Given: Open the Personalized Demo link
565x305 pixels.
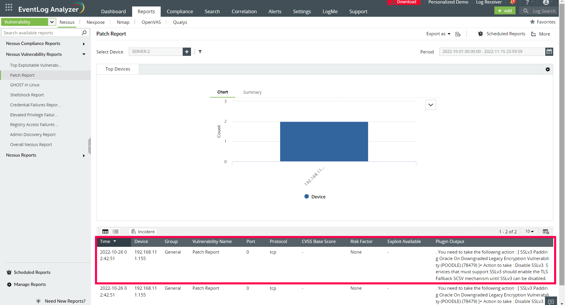Looking at the screenshot, I should (x=448, y=2).
